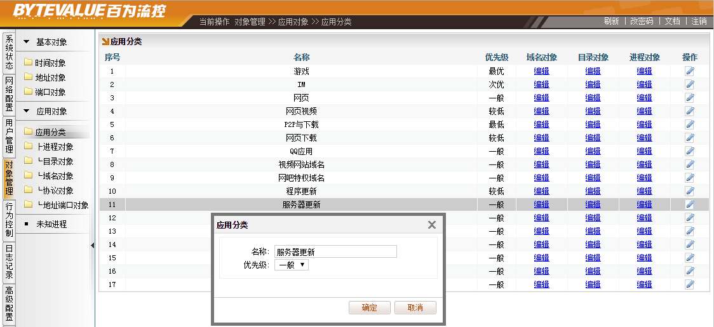Image resolution: width=714 pixels, height=327 pixels.
Task: Click the edit pencil icon for 程序更新 row
Action: point(689,191)
